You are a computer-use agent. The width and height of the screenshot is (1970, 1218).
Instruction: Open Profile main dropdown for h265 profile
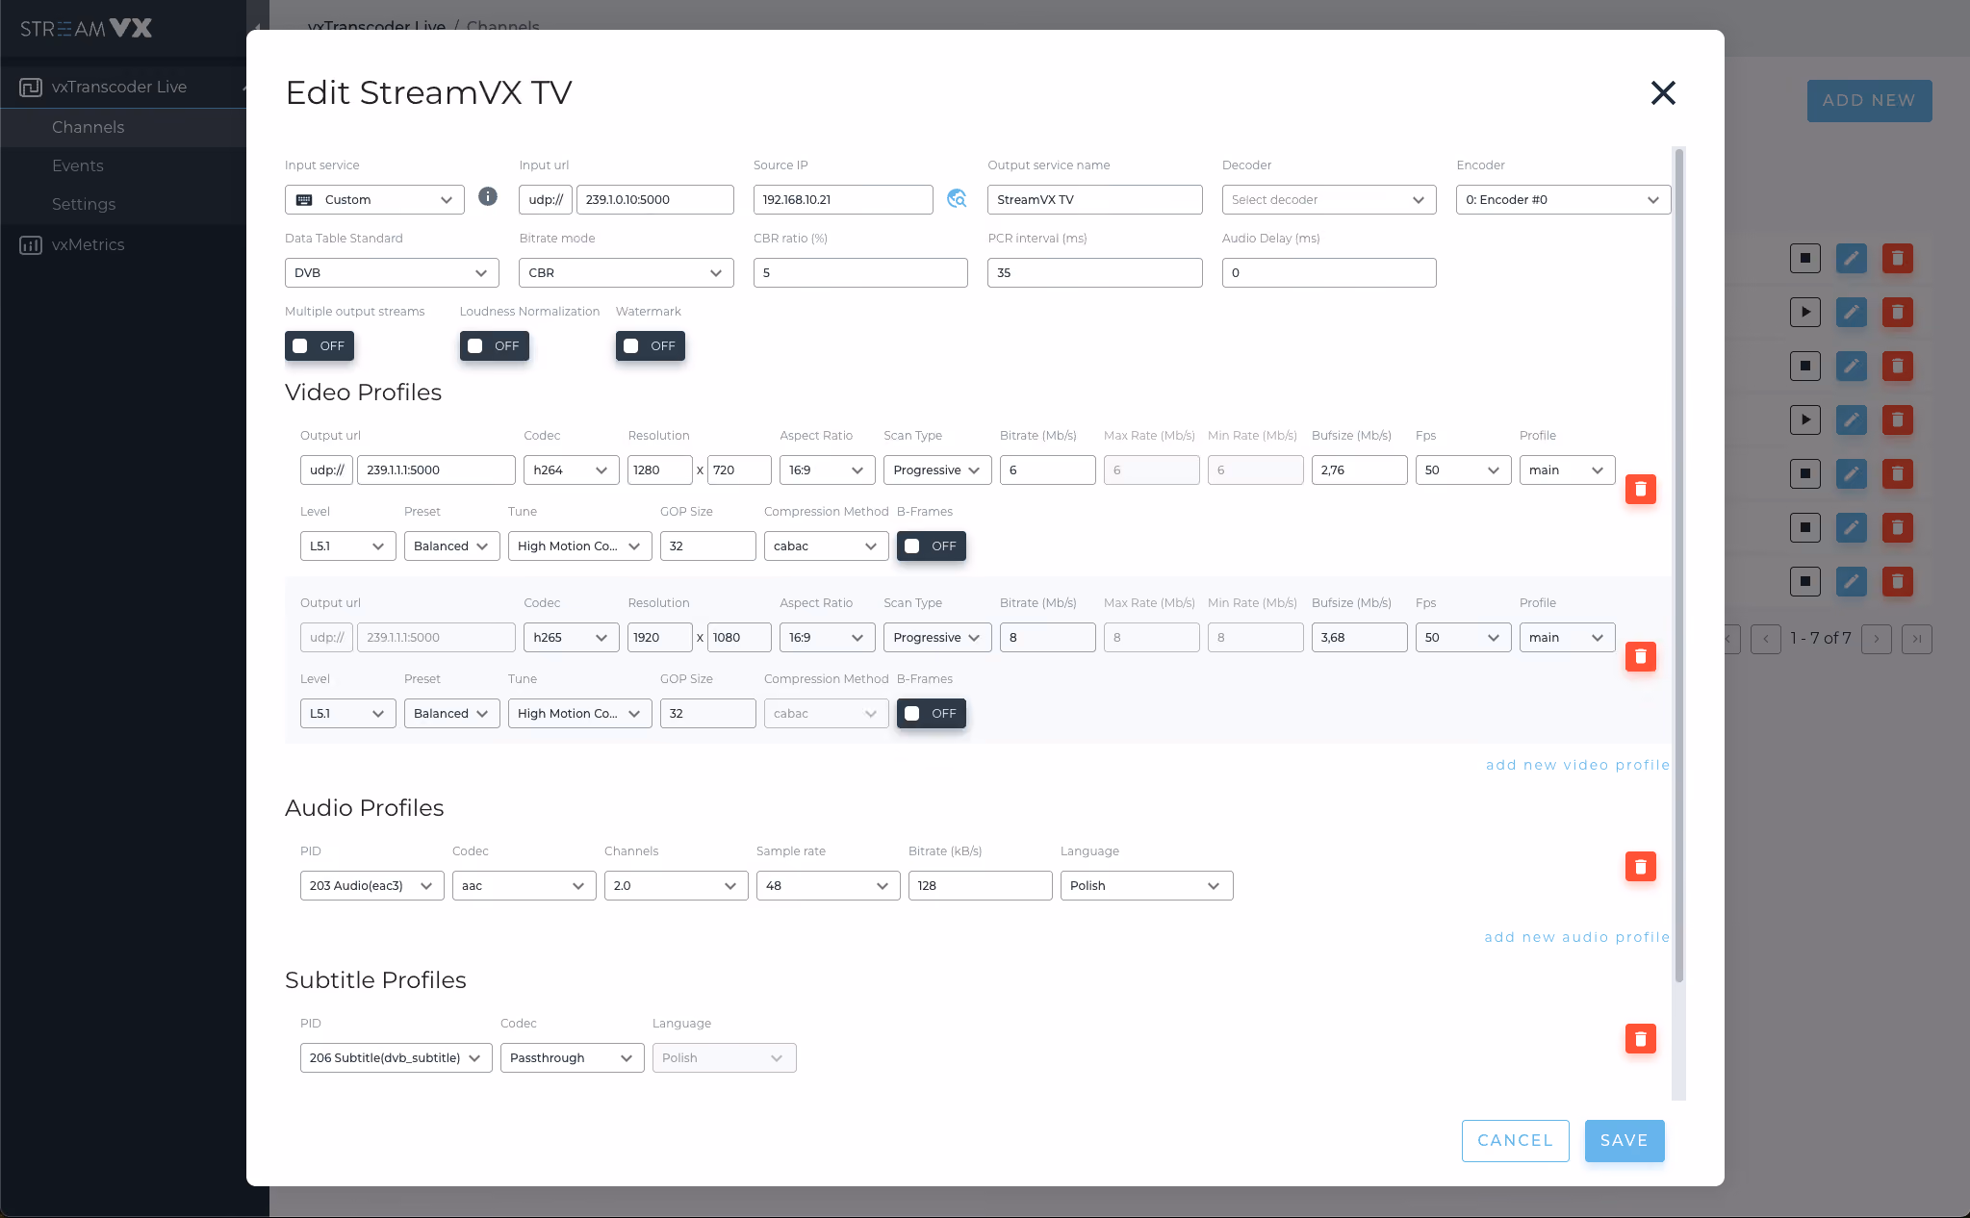[x=1567, y=637]
